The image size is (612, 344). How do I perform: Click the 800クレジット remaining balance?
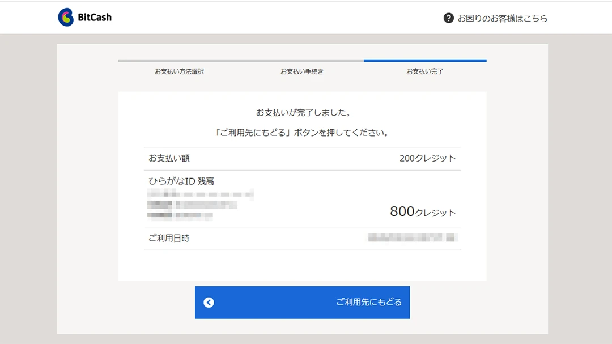[422, 212]
